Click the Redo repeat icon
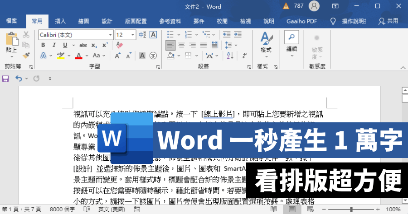Viewport: 408px width, 214px height. [x=36, y=79]
